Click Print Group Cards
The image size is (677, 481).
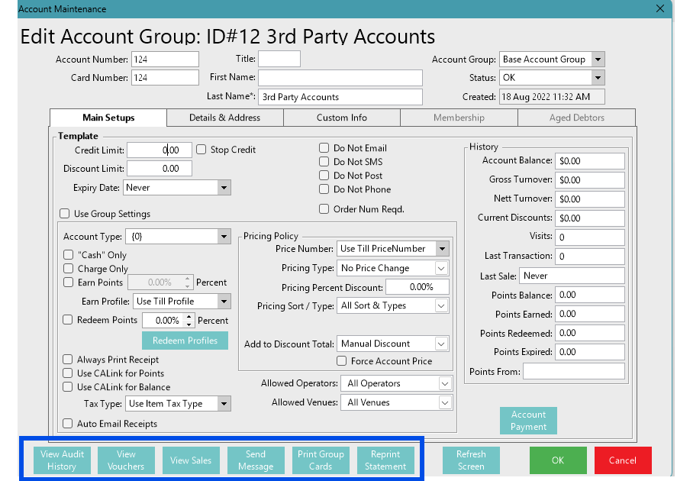click(321, 460)
